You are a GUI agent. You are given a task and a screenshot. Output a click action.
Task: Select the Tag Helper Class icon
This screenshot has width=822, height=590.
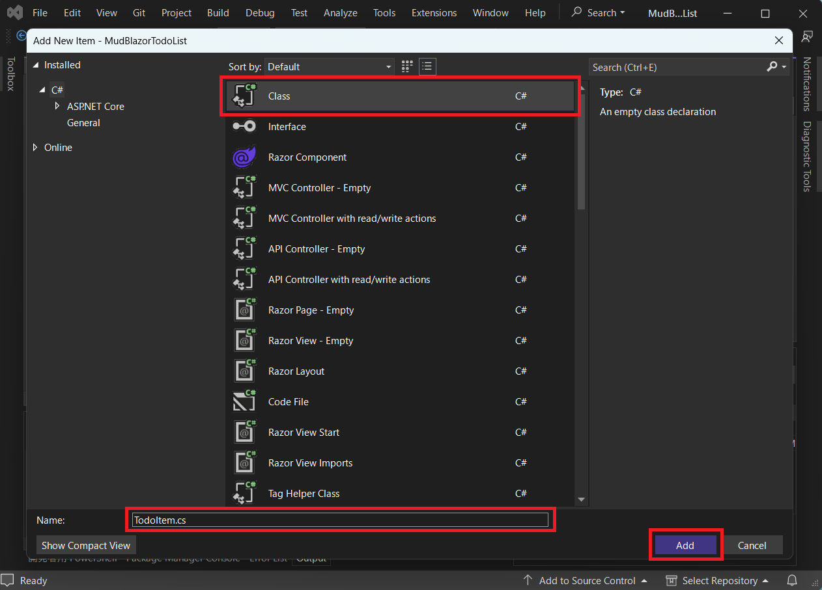[244, 493]
